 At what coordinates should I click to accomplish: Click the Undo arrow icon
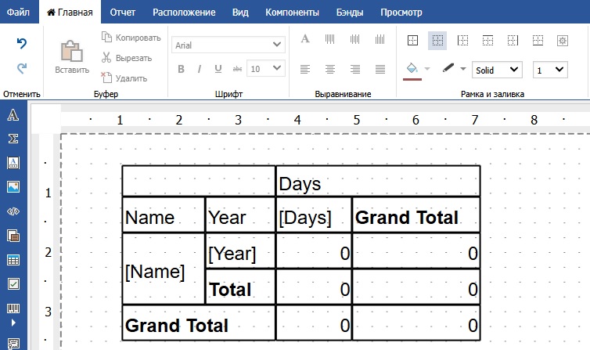[22, 44]
